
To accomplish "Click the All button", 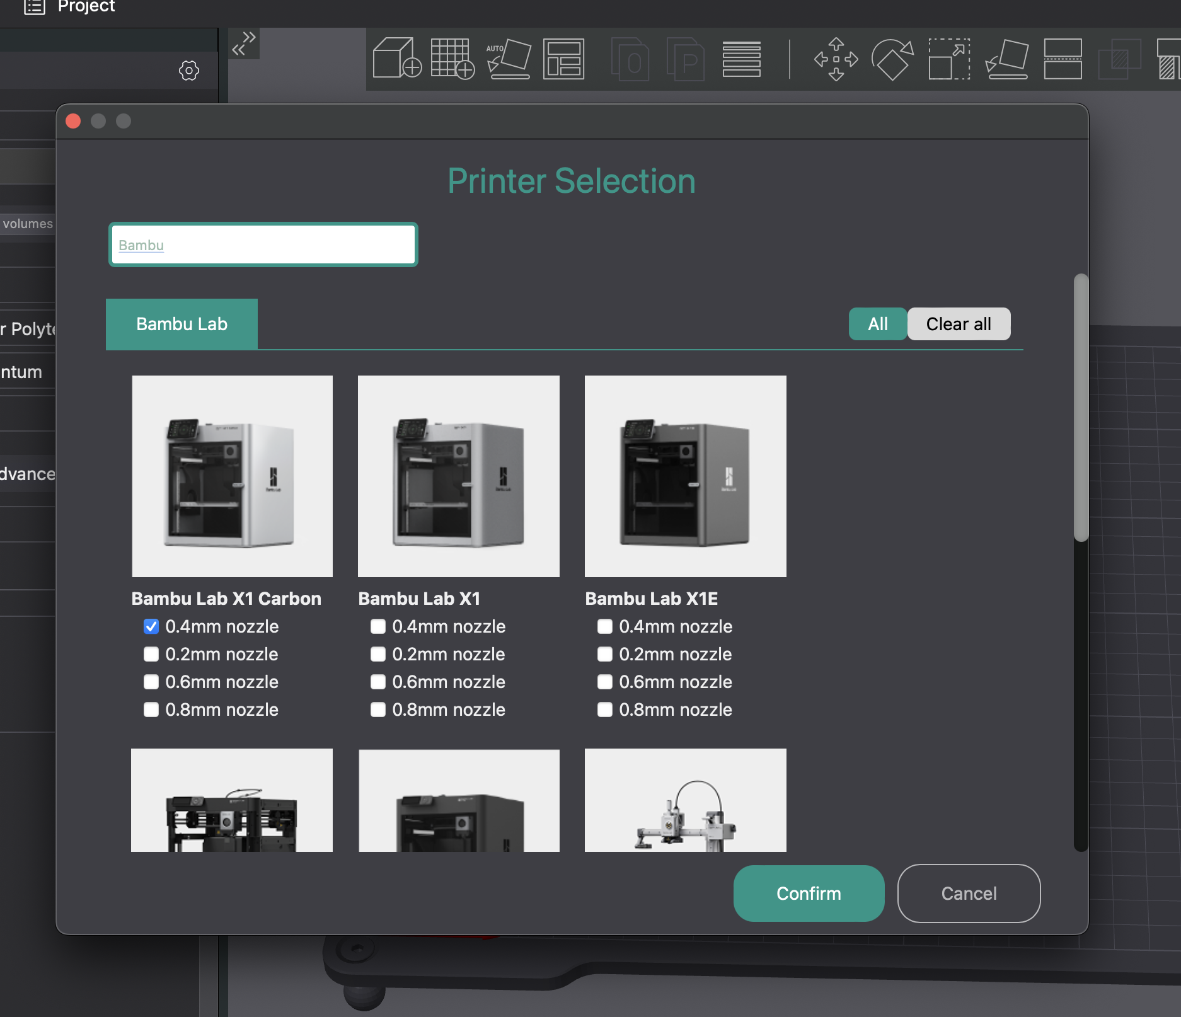I will pyautogui.click(x=878, y=324).
